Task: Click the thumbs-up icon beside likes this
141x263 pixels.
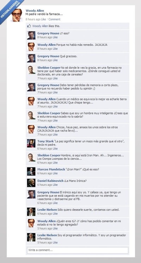Action: tap(29, 26)
